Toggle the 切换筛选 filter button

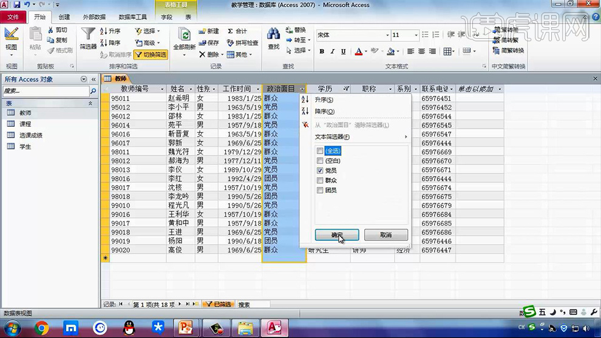[x=151, y=55]
